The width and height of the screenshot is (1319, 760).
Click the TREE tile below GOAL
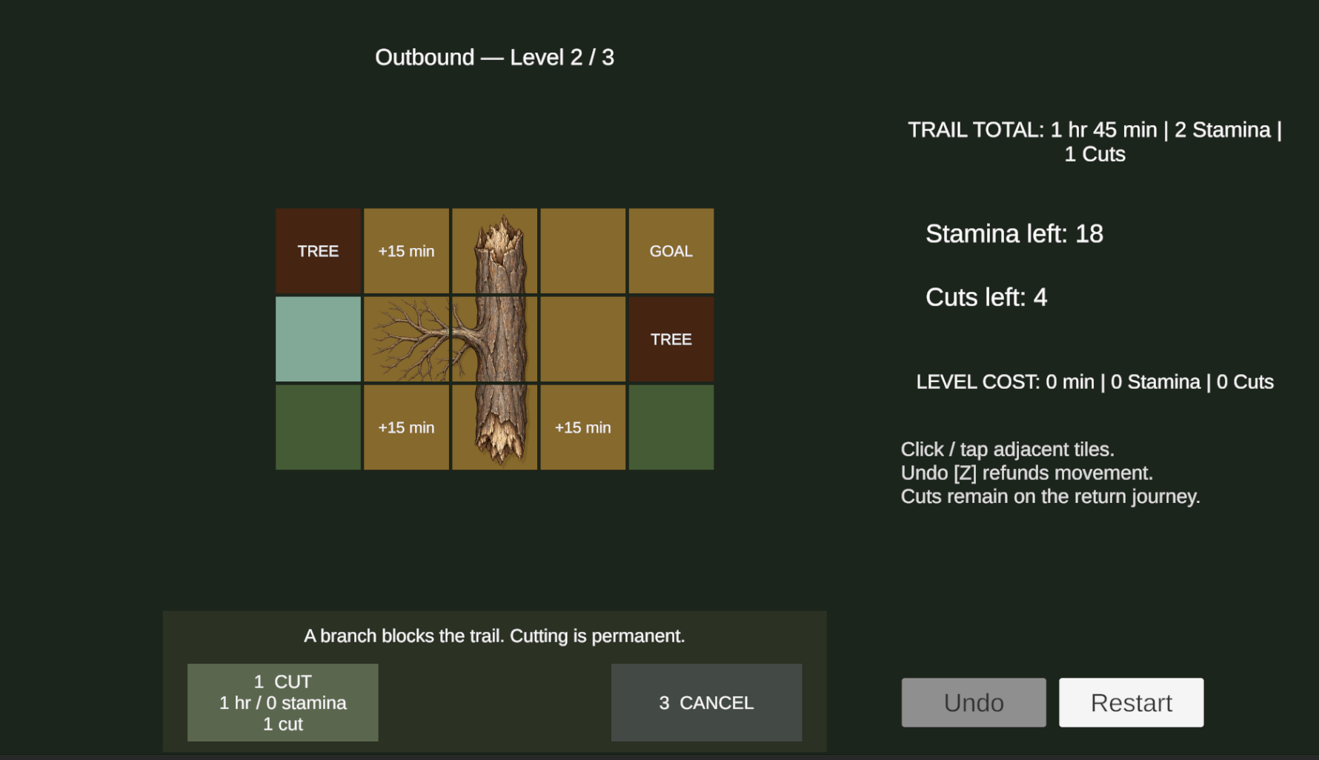(x=671, y=339)
